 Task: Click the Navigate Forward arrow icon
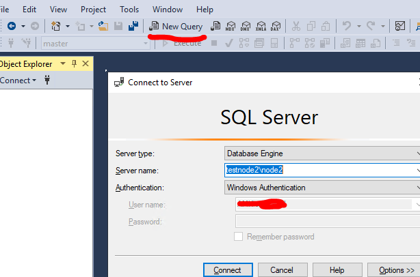click(x=35, y=26)
